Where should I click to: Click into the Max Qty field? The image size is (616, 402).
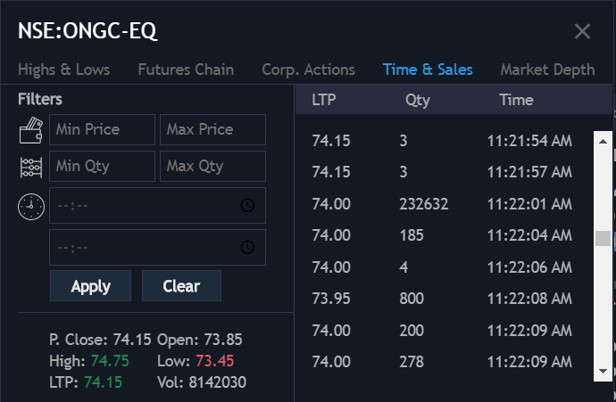213,167
